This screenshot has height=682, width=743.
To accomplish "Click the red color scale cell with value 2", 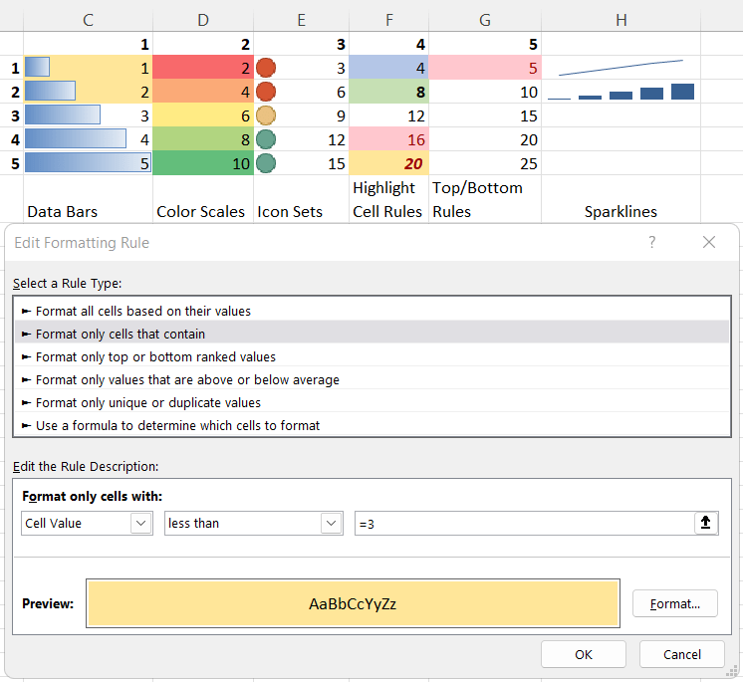I will click(x=203, y=68).
